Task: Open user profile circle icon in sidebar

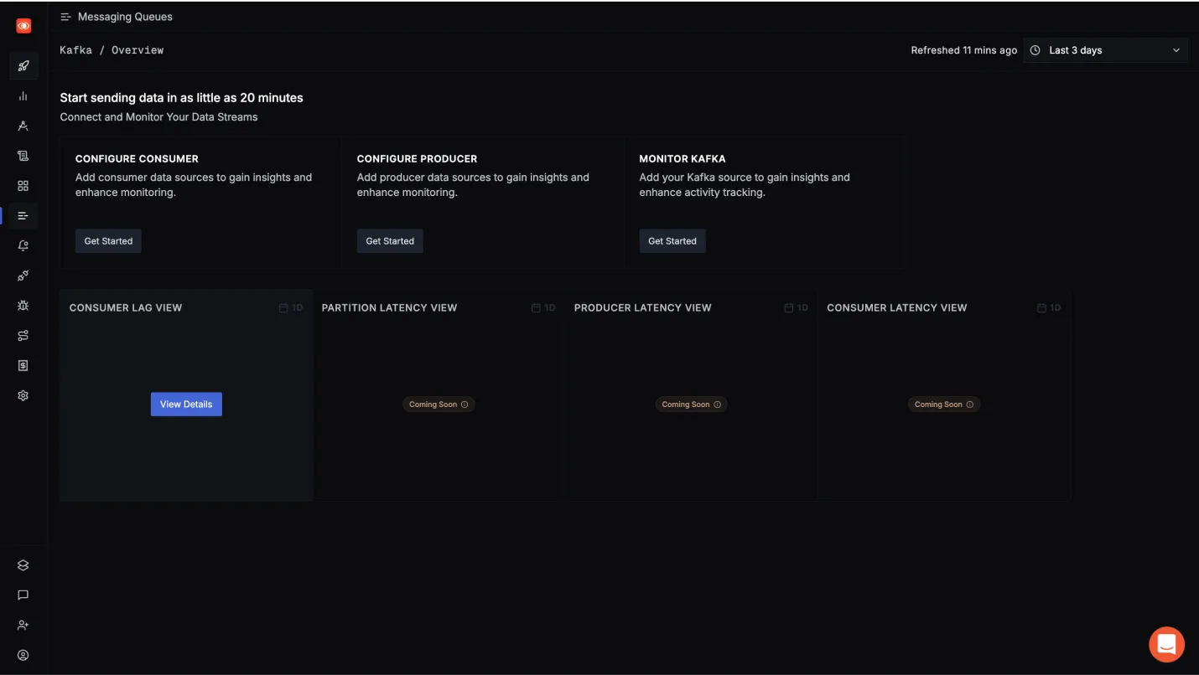Action: tap(23, 655)
